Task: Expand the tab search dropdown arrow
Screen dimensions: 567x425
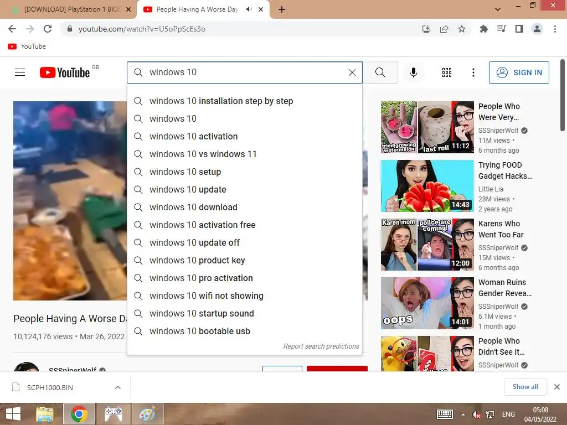Action: tap(498, 9)
